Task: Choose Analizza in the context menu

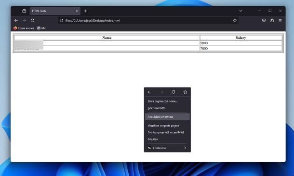Action: (x=167, y=139)
